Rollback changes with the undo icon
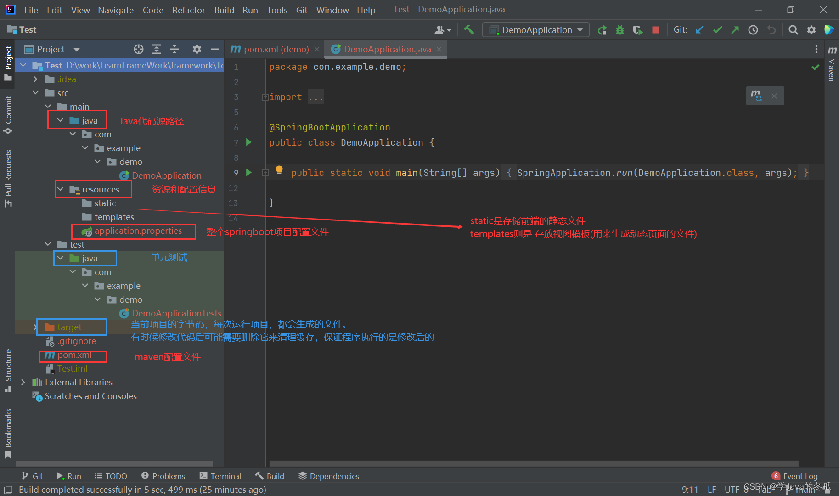The height and width of the screenshot is (496, 839). coord(771,30)
